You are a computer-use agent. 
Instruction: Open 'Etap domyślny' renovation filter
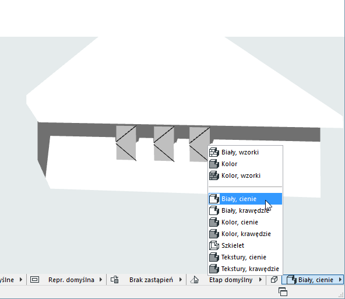click(x=231, y=280)
